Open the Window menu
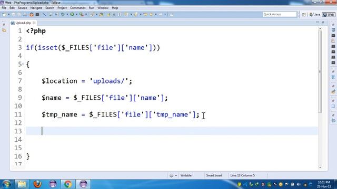 103,8
